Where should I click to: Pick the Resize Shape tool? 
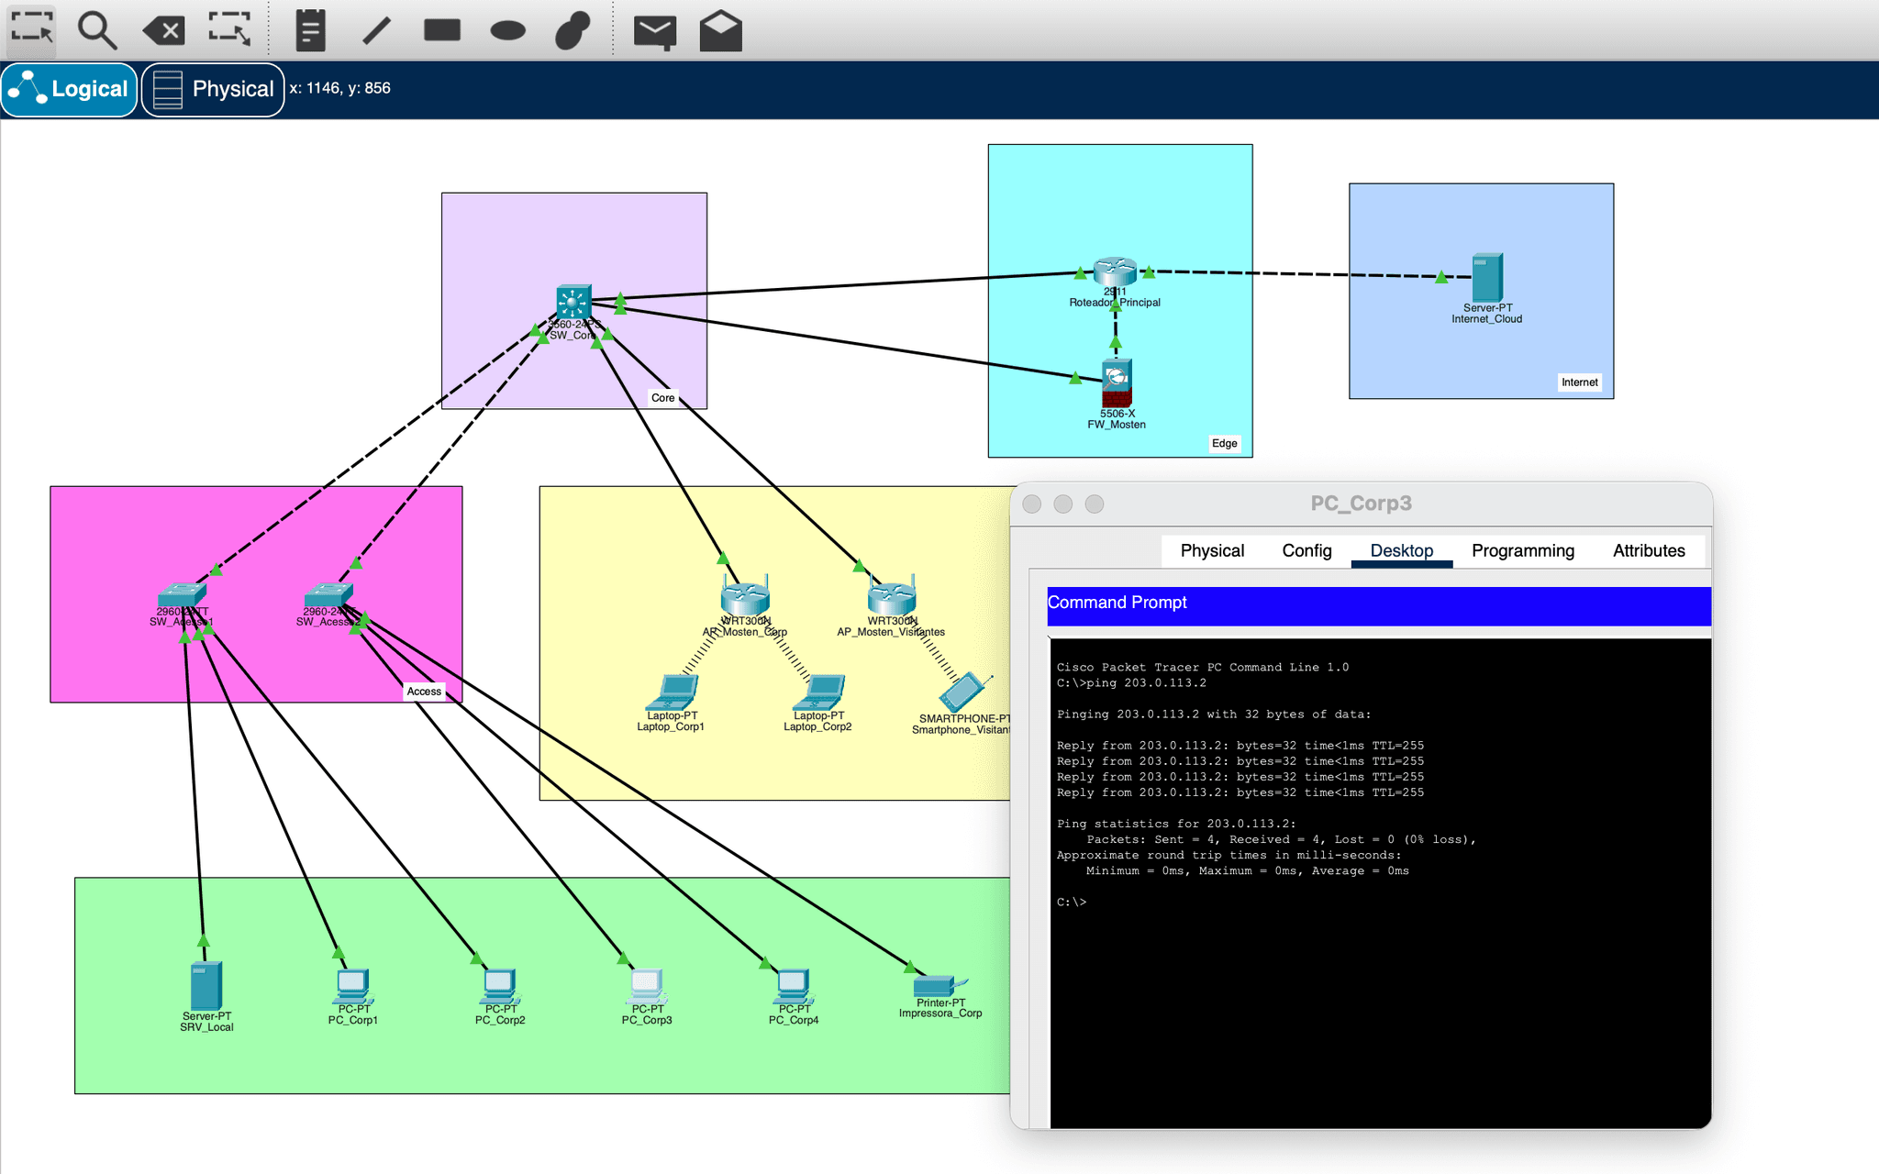click(229, 29)
